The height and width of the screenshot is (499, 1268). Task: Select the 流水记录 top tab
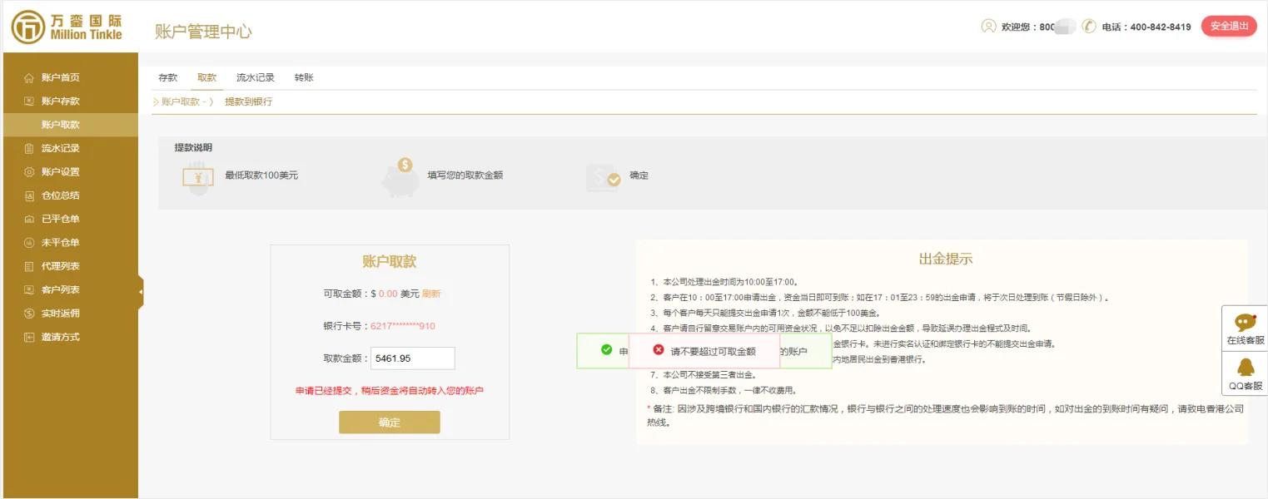coord(255,77)
